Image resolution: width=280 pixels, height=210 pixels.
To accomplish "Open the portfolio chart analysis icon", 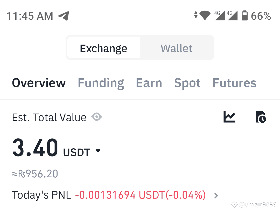I will 229,117.
